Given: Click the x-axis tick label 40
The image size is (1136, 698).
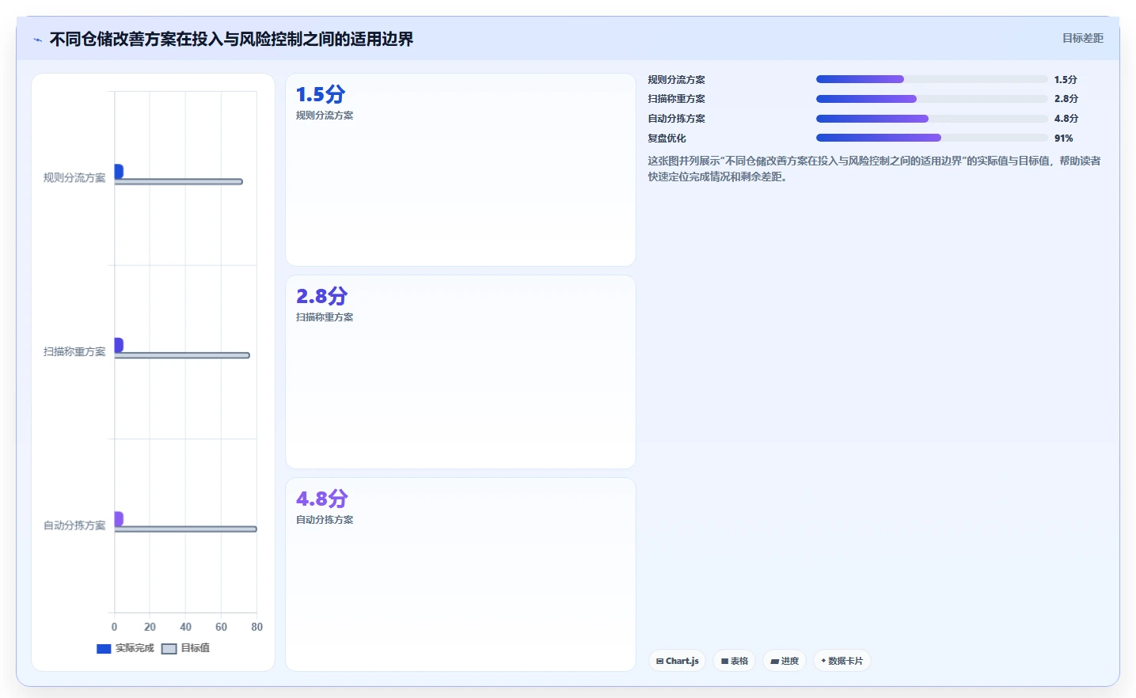Looking at the screenshot, I should pyautogui.click(x=185, y=627).
